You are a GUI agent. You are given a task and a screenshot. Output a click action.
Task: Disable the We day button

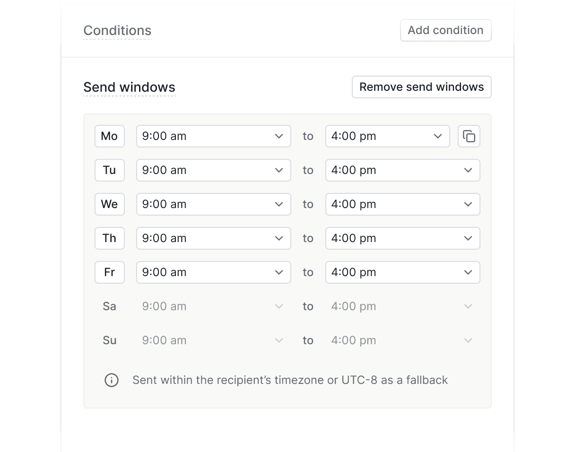click(109, 204)
